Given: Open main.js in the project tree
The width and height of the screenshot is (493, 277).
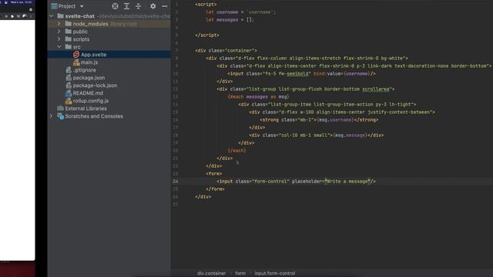Looking at the screenshot, I should pyautogui.click(x=89, y=62).
